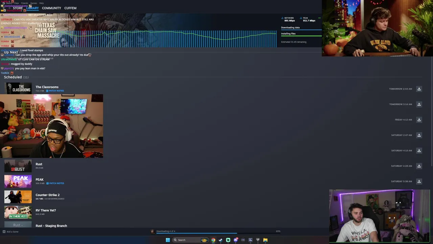
Task: Click the Installing files progress bar
Action: pyautogui.click(x=301, y=36)
